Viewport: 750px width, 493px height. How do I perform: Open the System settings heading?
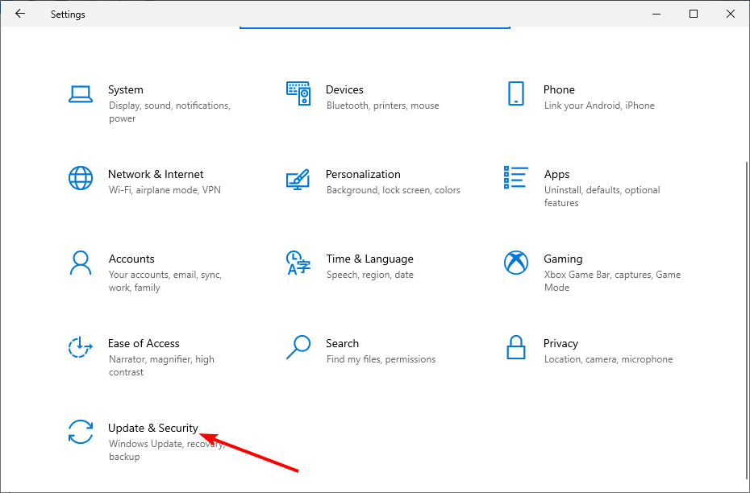(x=126, y=89)
